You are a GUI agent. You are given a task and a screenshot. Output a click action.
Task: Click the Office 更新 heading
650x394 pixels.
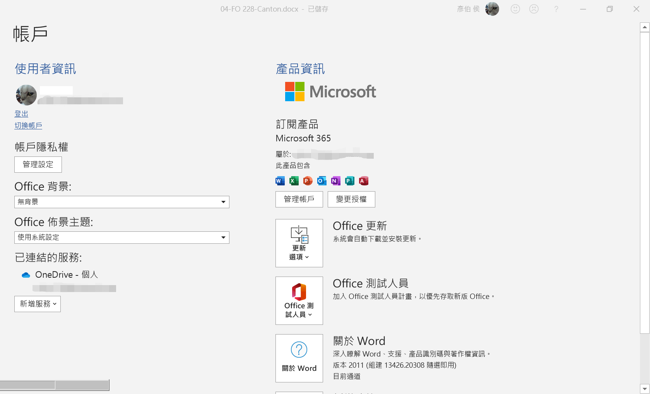(x=360, y=226)
